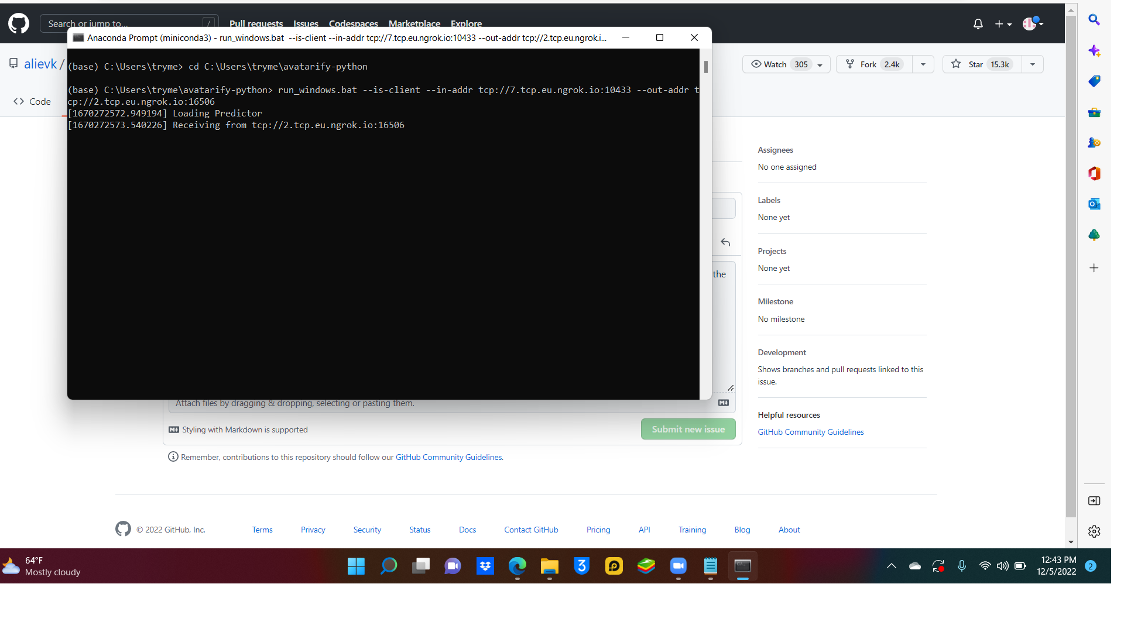Screen dimensions: 1124x632
Task: Mute the microphone in the system tray
Action: click(961, 566)
